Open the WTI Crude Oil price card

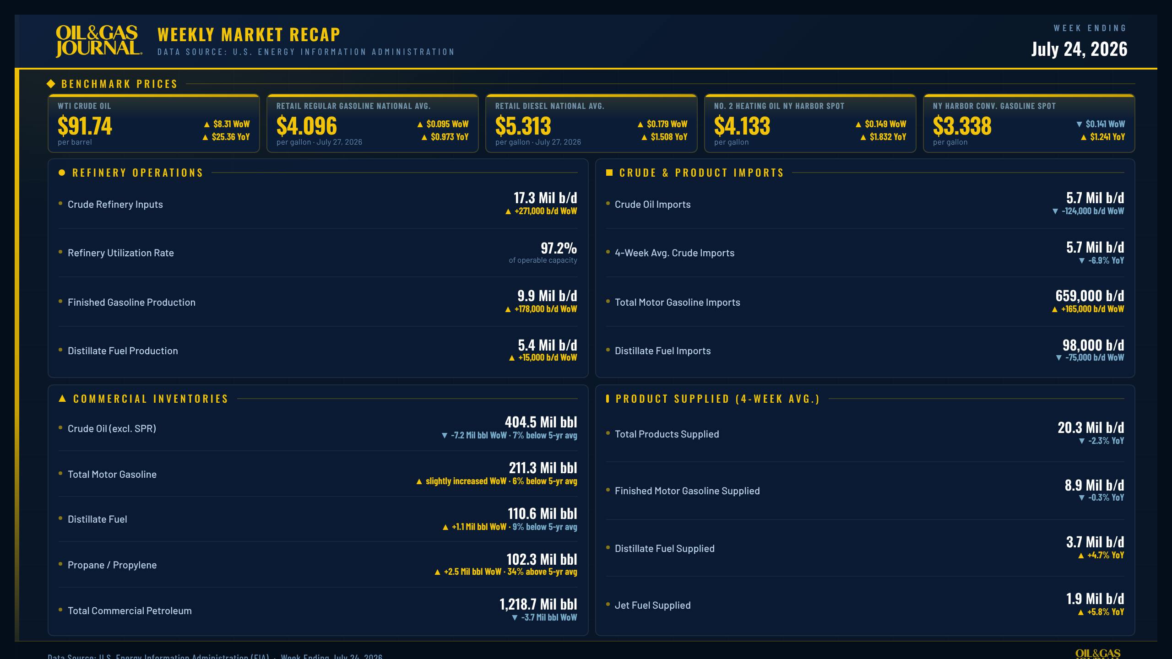154,123
